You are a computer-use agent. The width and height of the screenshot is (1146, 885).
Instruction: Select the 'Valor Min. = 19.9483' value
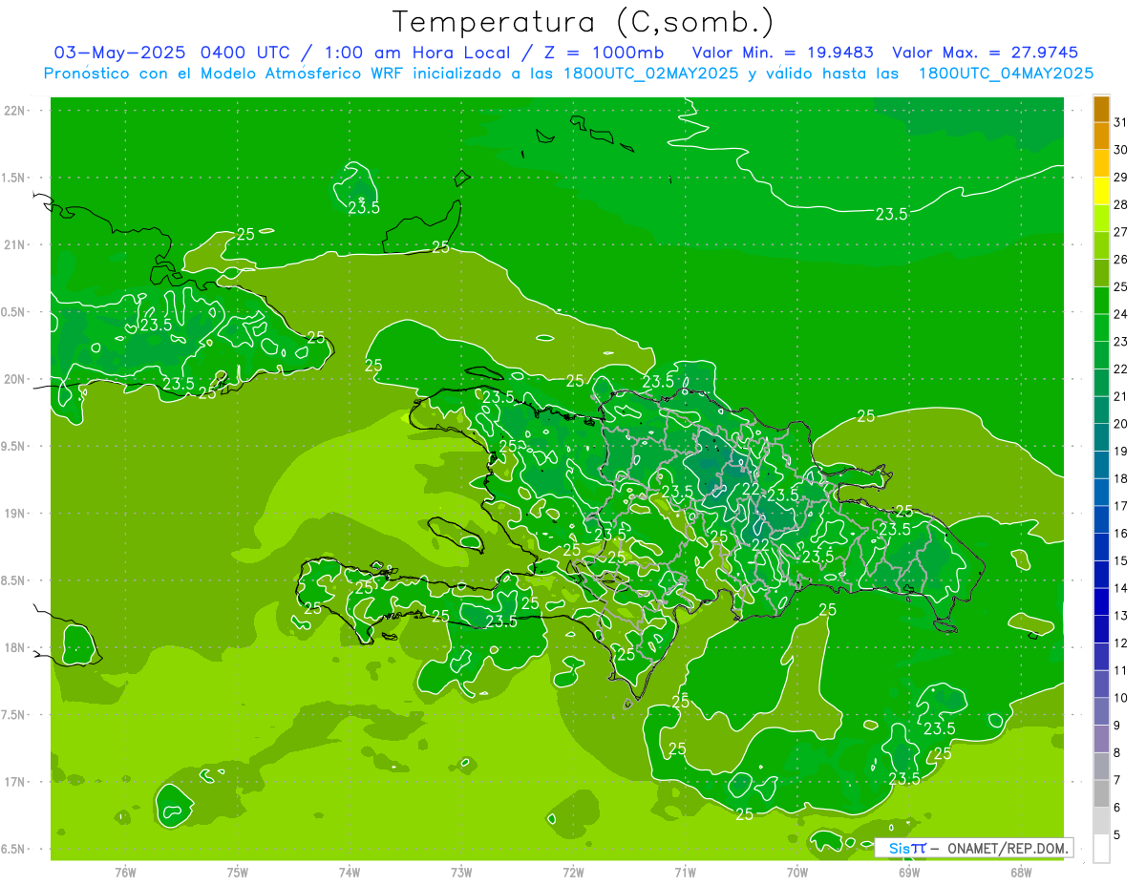783,53
